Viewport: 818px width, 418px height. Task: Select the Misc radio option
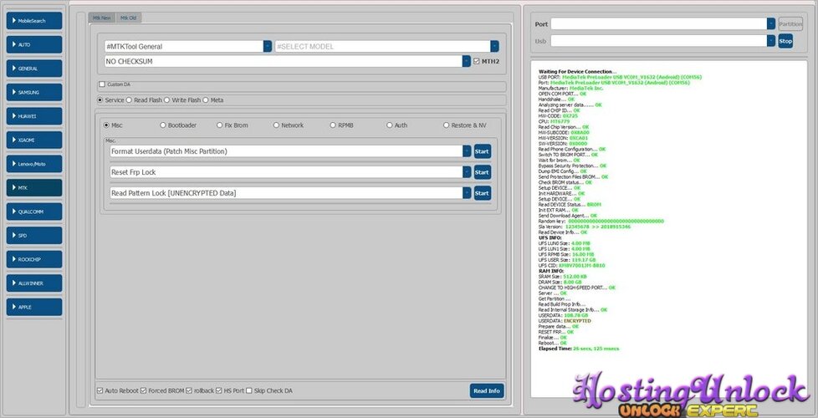click(x=106, y=125)
